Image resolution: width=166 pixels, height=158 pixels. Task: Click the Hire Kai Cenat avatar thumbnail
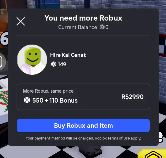[x=32, y=60]
